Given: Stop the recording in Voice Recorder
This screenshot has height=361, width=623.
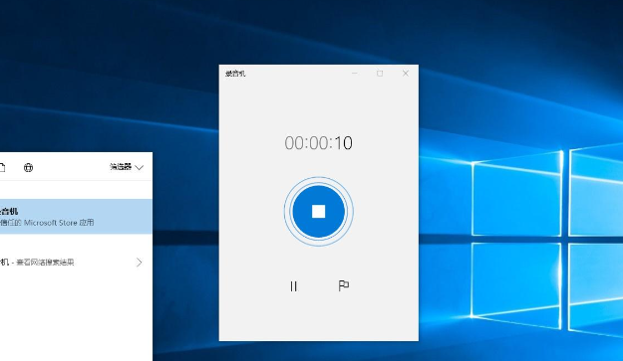Looking at the screenshot, I should (318, 211).
